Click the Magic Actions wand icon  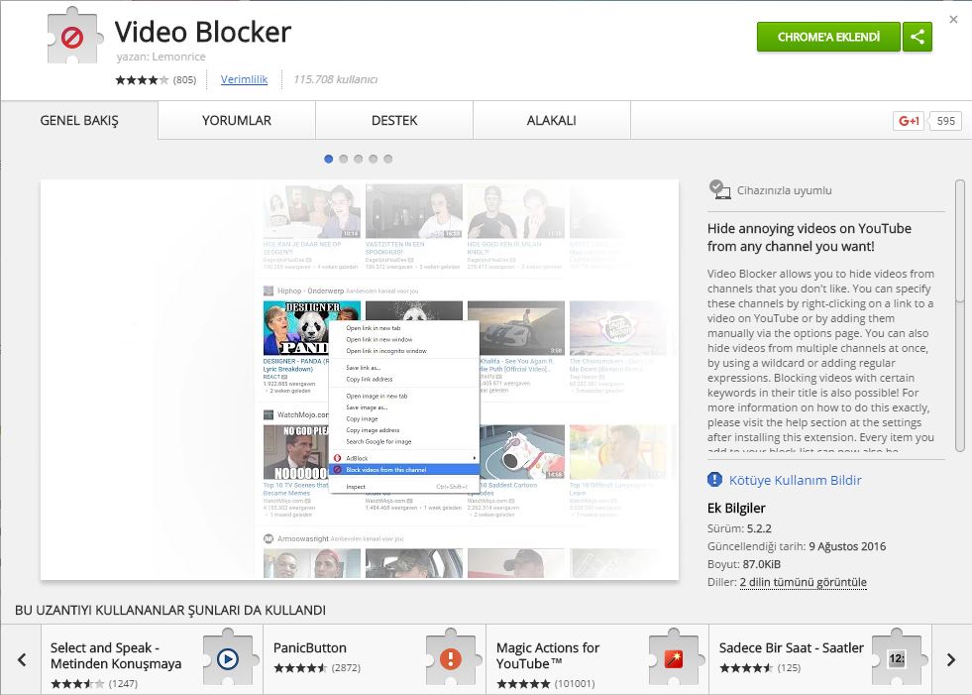click(674, 658)
